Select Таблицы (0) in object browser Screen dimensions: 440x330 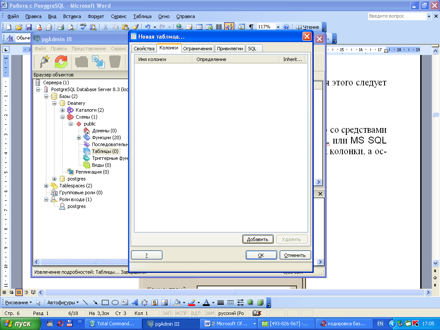pyautogui.click(x=105, y=151)
